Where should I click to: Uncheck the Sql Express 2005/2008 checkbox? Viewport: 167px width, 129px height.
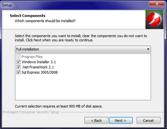18,72
